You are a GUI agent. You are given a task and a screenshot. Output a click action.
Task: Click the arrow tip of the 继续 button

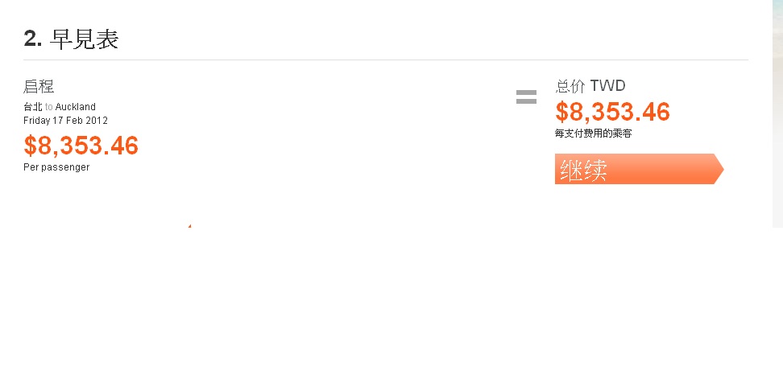click(719, 169)
